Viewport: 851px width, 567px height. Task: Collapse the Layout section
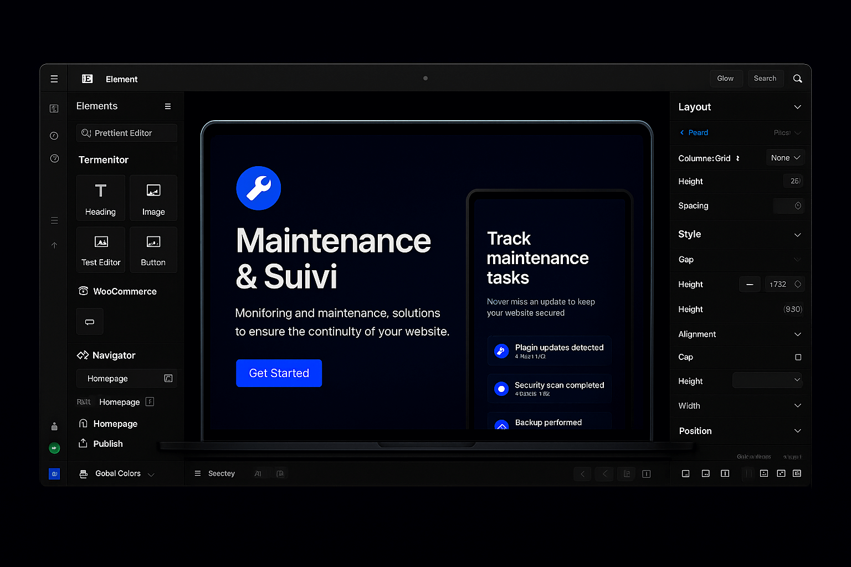pos(797,107)
